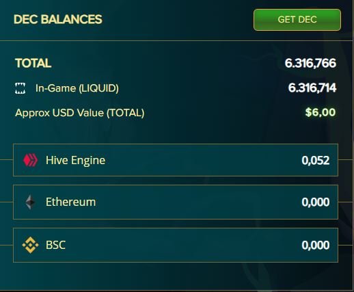Click the BSC 0,000 balance value
The height and width of the screenshot is (292, 354).
(316, 245)
